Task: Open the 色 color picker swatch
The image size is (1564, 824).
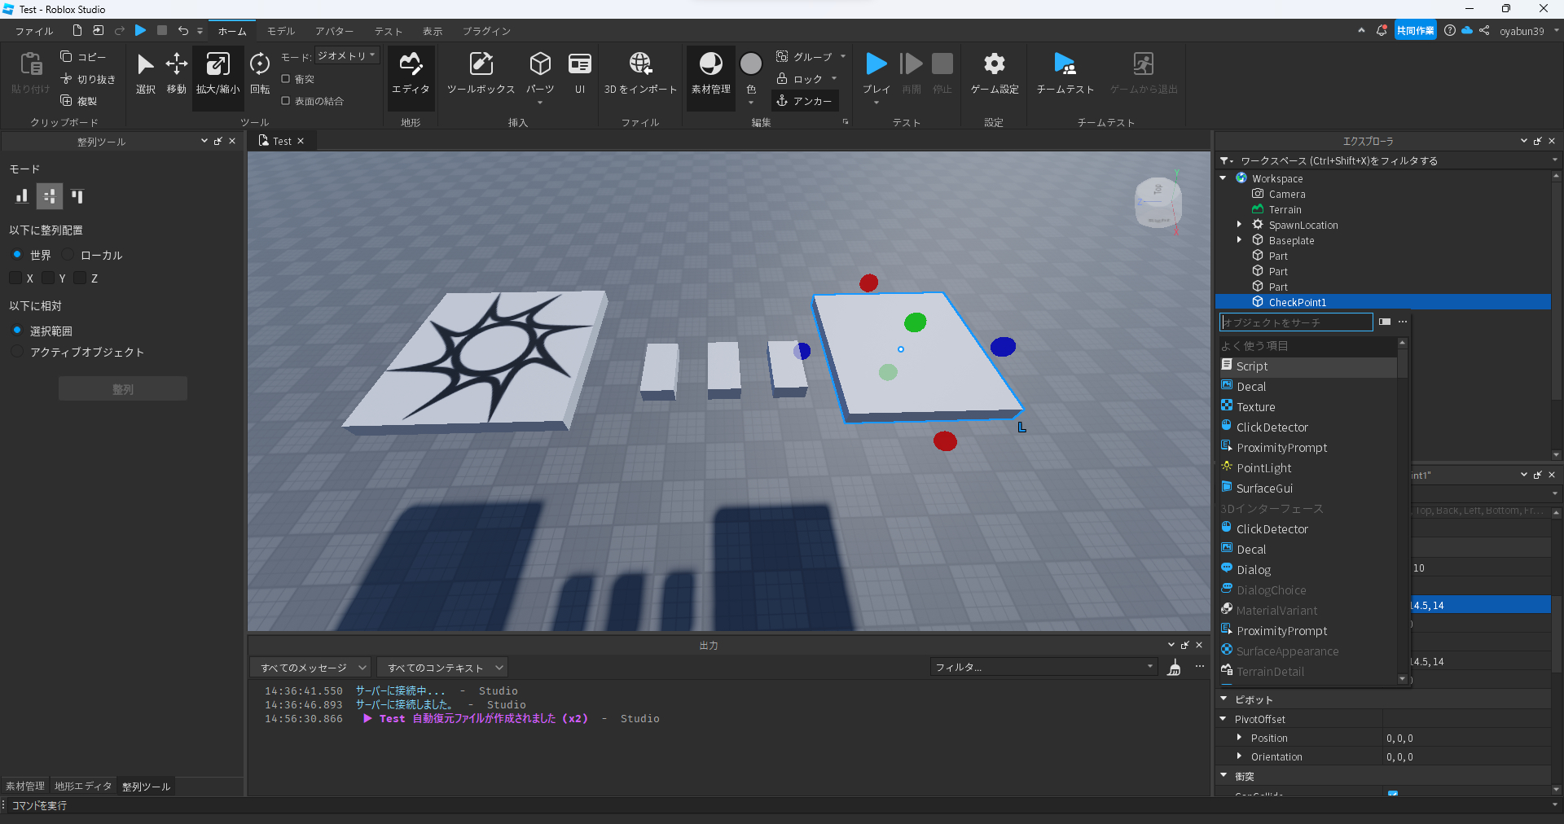Action: pyautogui.click(x=751, y=64)
